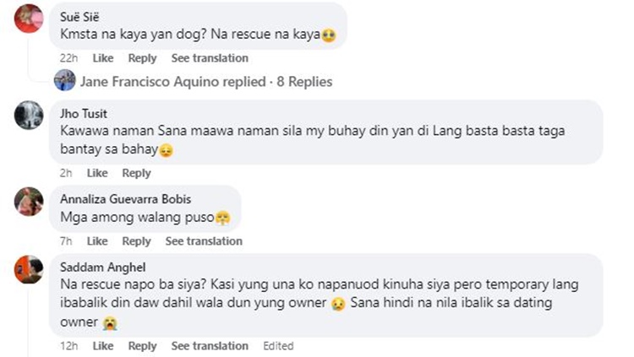Screen dimensions: 634x357
Task: Click the 22h timestamp on Suë Sië's comment
Action: pyautogui.click(x=68, y=58)
